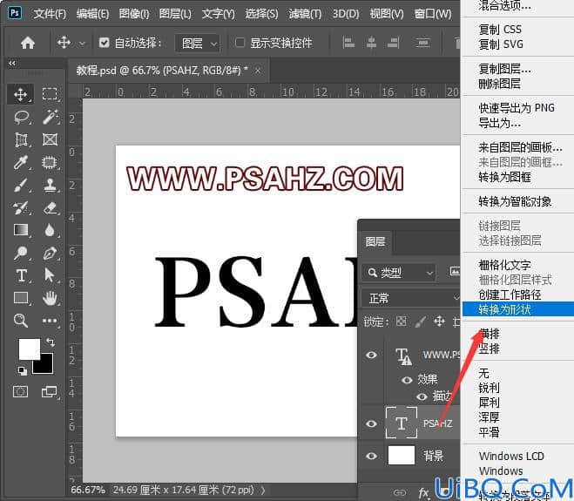574x501 pixels.
Task: Open the 图层 auto-select dropdown
Action: (198, 44)
